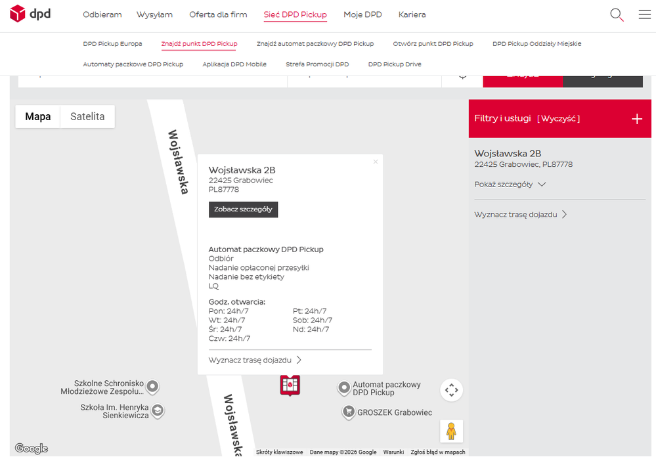
Task: Click the GROSZEK Grabowiec map label
Action: click(395, 412)
